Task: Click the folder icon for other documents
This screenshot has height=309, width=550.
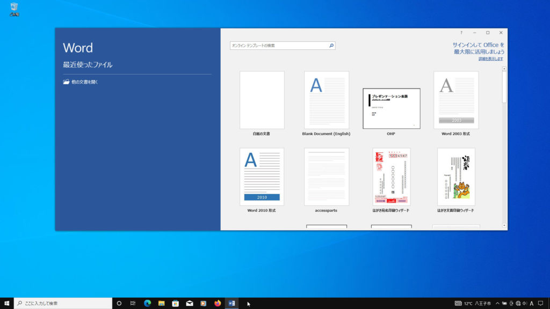Action: click(66, 82)
